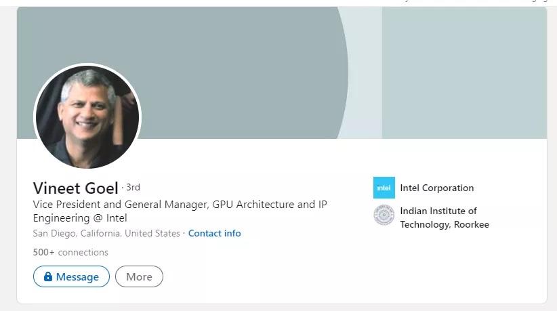Click the 3rd degree connection badge

pyautogui.click(x=133, y=187)
